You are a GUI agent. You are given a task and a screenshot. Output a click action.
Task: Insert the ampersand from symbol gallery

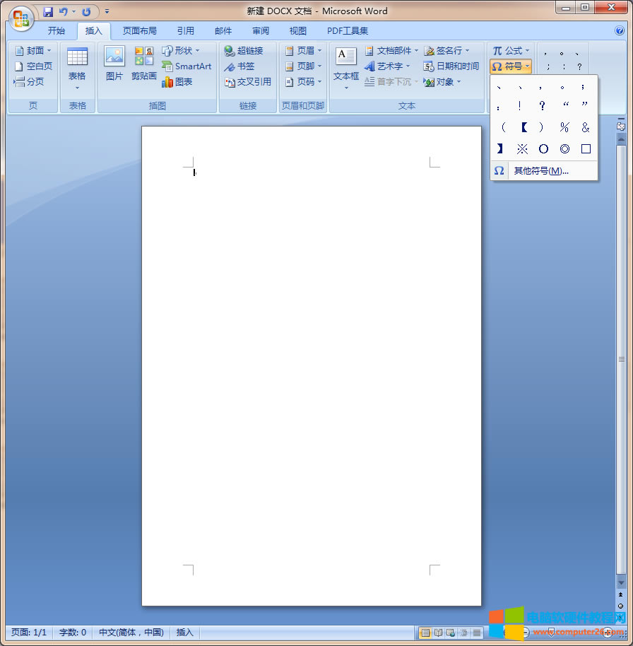(586, 127)
